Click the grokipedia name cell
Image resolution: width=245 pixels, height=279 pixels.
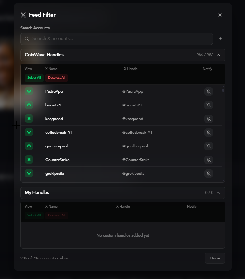(x=55, y=174)
